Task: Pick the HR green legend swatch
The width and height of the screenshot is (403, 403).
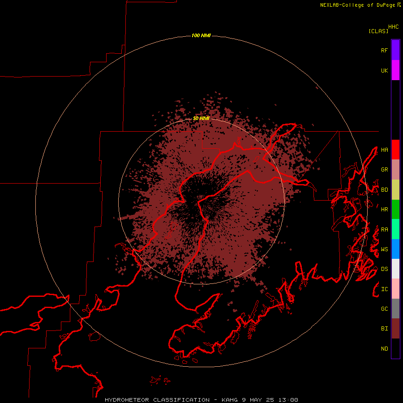Action: pos(395,210)
